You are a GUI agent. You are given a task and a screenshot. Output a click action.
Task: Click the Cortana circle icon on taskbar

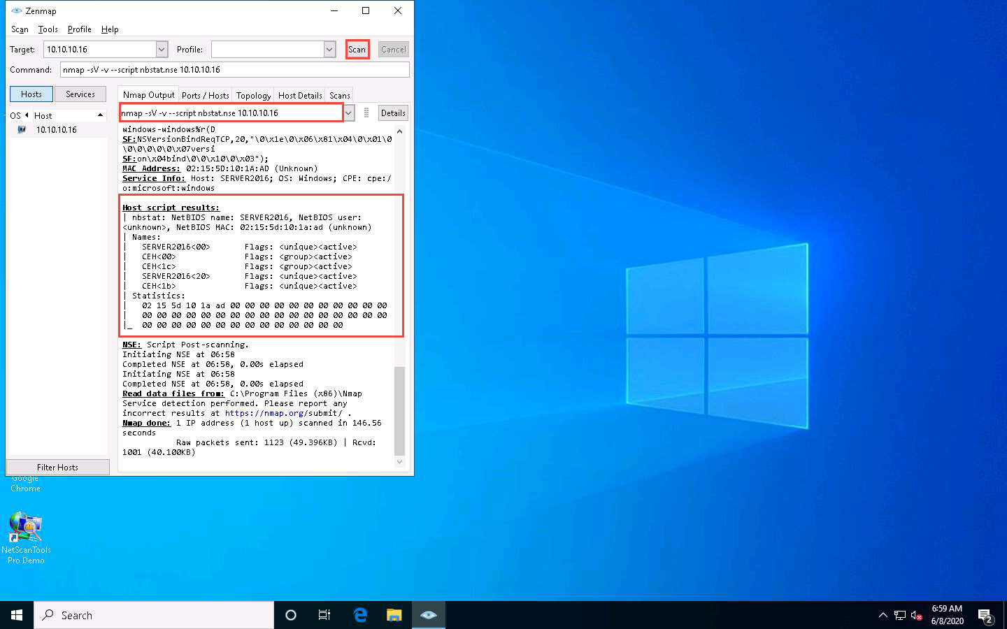click(x=291, y=615)
